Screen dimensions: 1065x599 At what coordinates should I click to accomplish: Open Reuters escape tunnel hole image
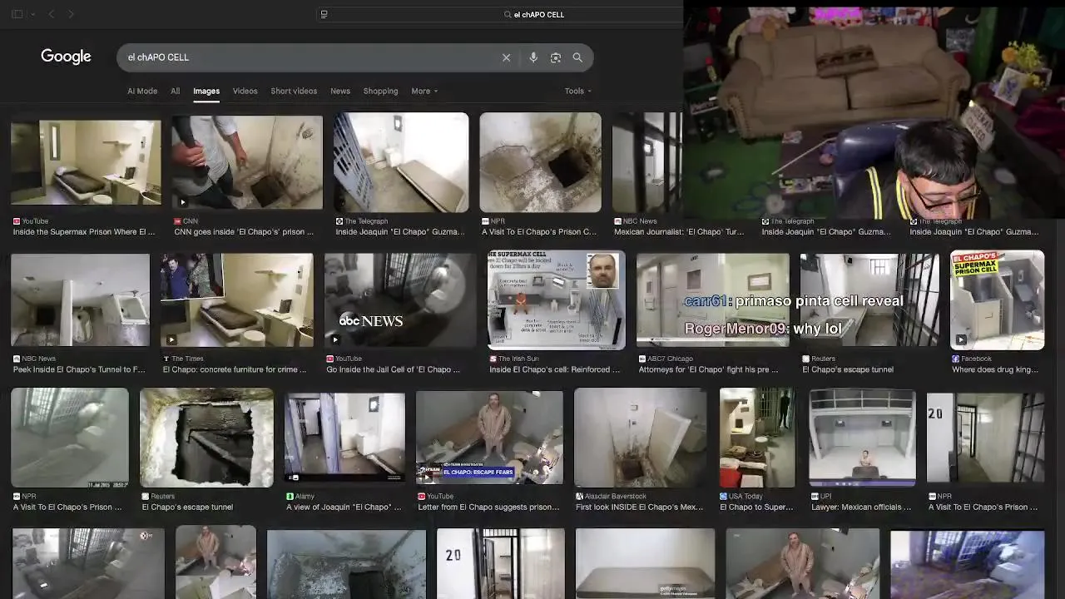point(206,438)
